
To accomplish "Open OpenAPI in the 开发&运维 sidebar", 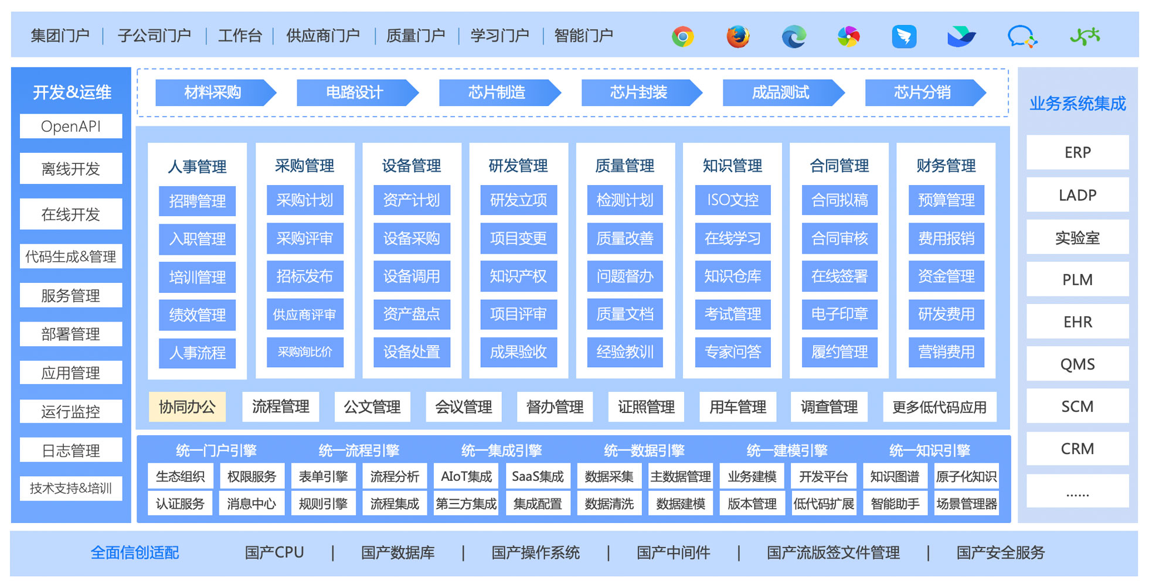I will pos(71,127).
